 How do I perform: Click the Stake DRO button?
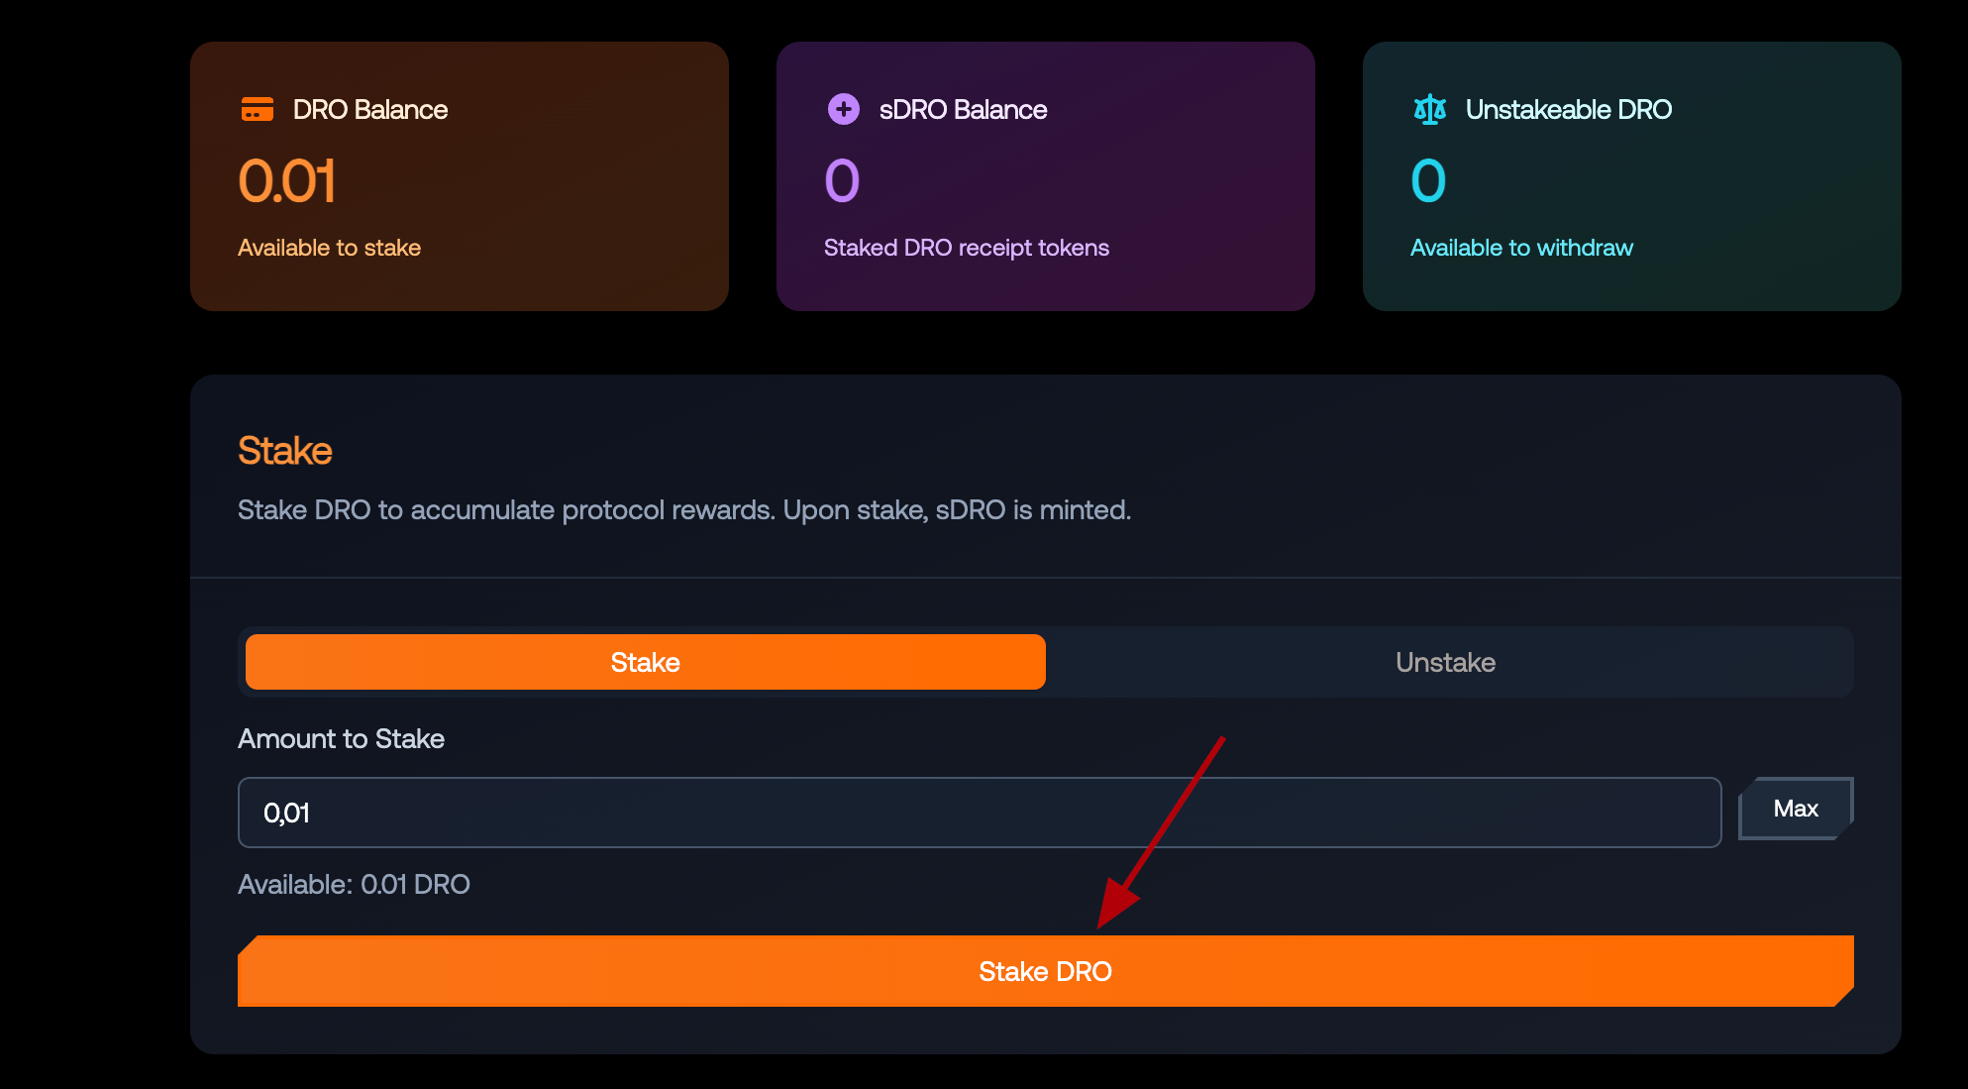[1045, 971]
